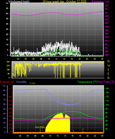The image size is (115, 139).
Task: Click the Solar legend label
Action: [x=32, y=83]
